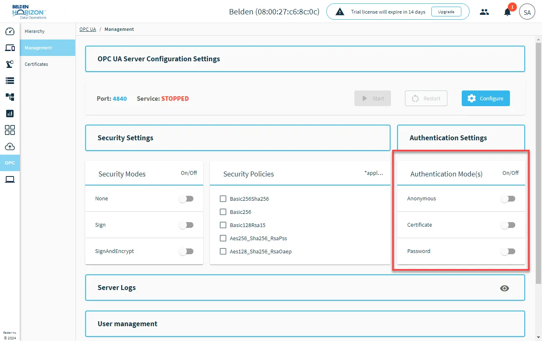Click the Start service button
The image size is (542, 341).
tap(372, 98)
